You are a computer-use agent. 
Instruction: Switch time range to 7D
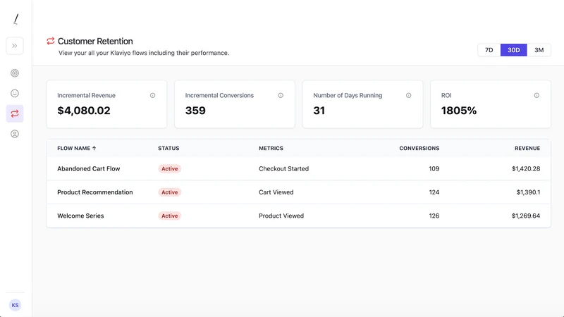click(x=489, y=50)
